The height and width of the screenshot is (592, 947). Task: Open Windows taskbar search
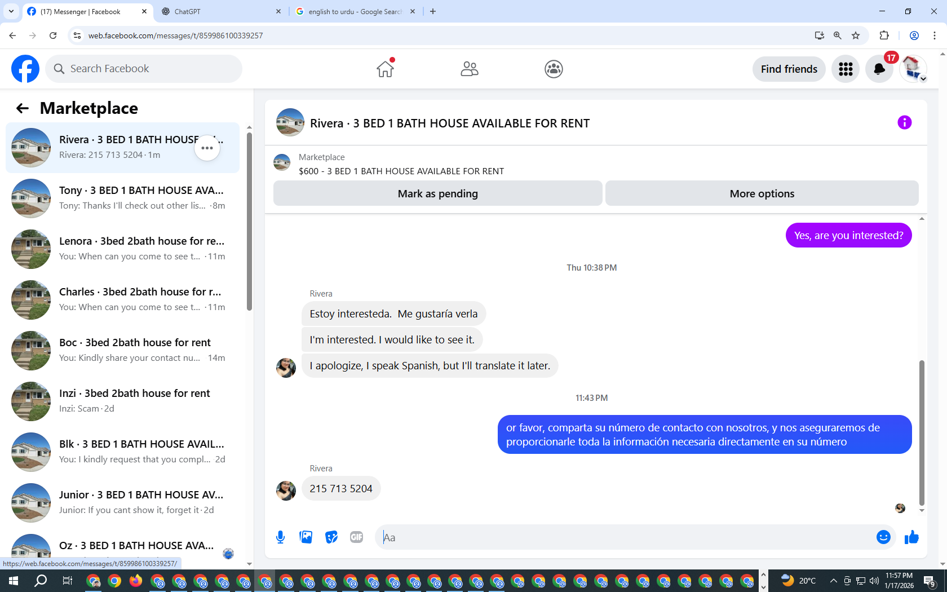click(41, 581)
